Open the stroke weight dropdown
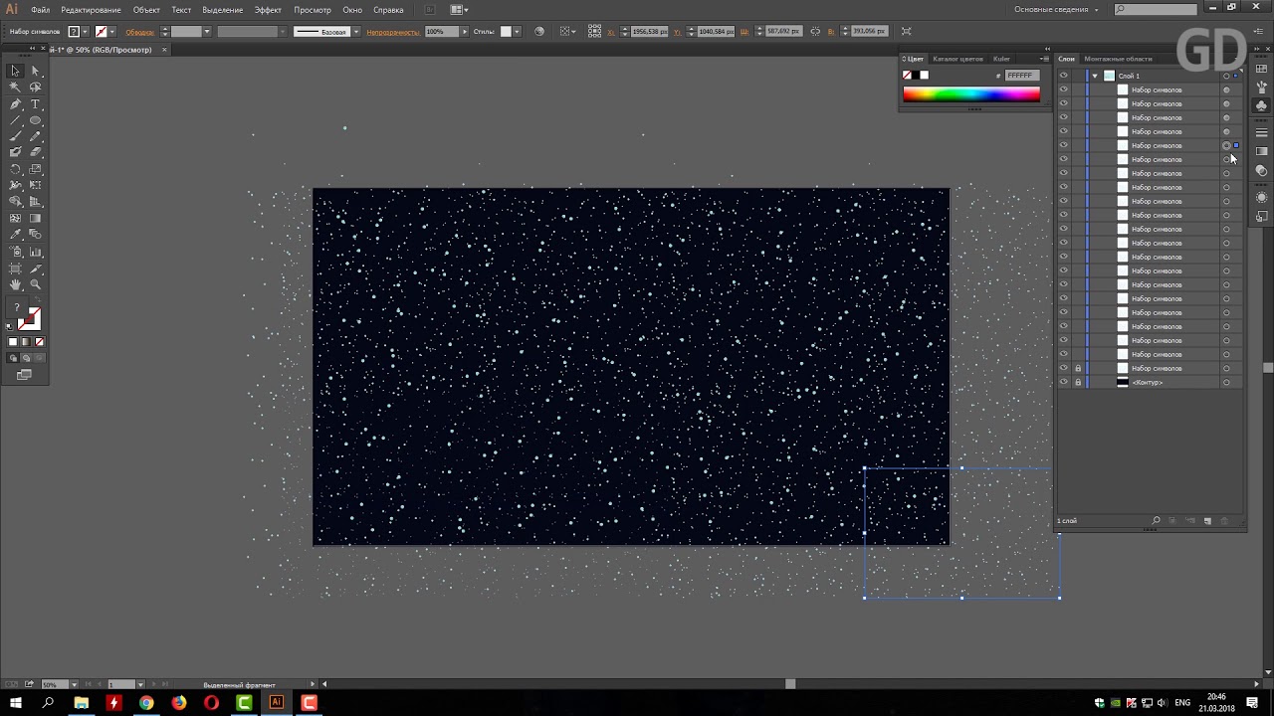1274x716 pixels. pyautogui.click(x=207, y=32)
